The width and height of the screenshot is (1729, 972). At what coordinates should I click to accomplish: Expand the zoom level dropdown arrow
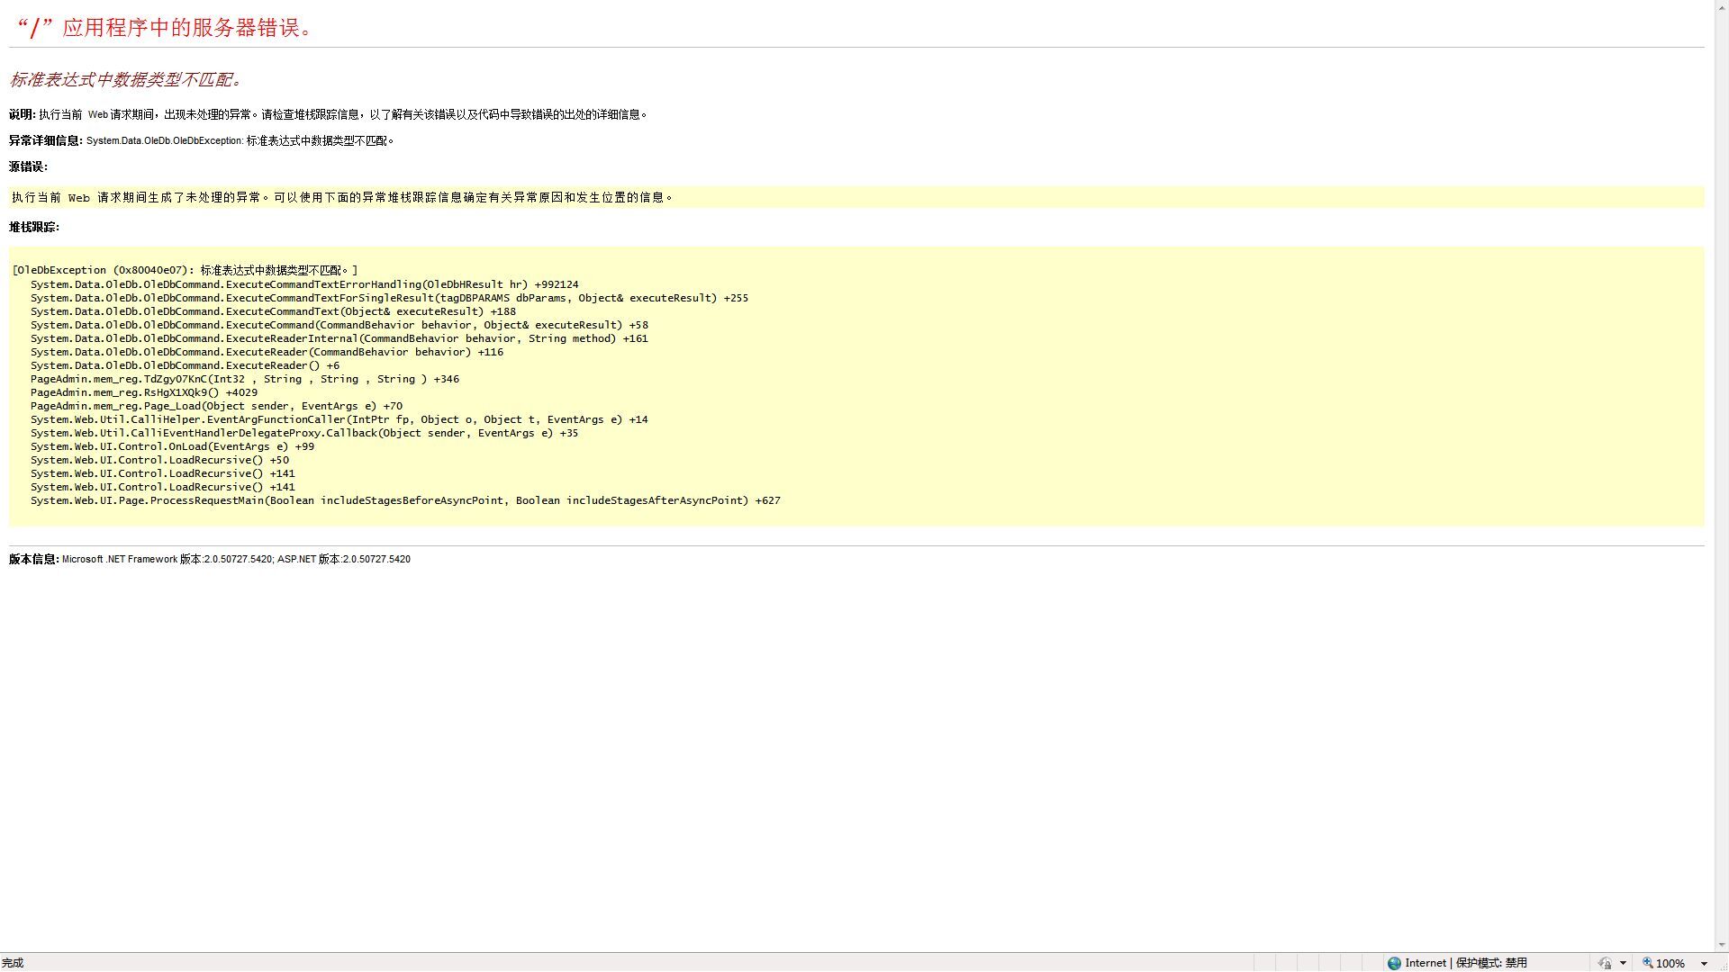click(x=1704, y=963)
